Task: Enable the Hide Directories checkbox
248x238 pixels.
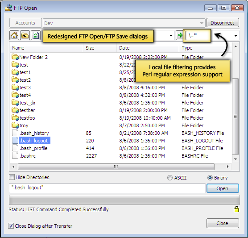Action: (12, 177)
